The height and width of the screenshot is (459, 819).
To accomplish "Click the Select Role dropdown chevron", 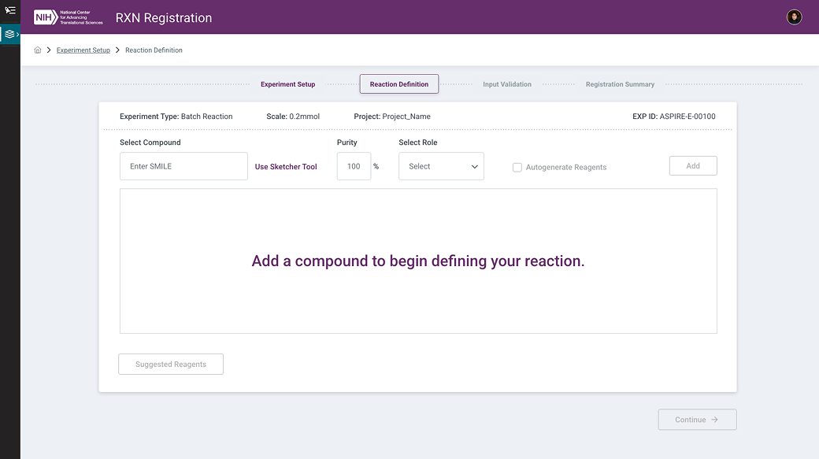I will coord(474,167).
